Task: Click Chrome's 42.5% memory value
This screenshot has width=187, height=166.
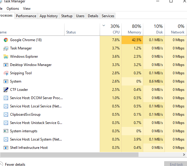Action: (x=136, y=40)
